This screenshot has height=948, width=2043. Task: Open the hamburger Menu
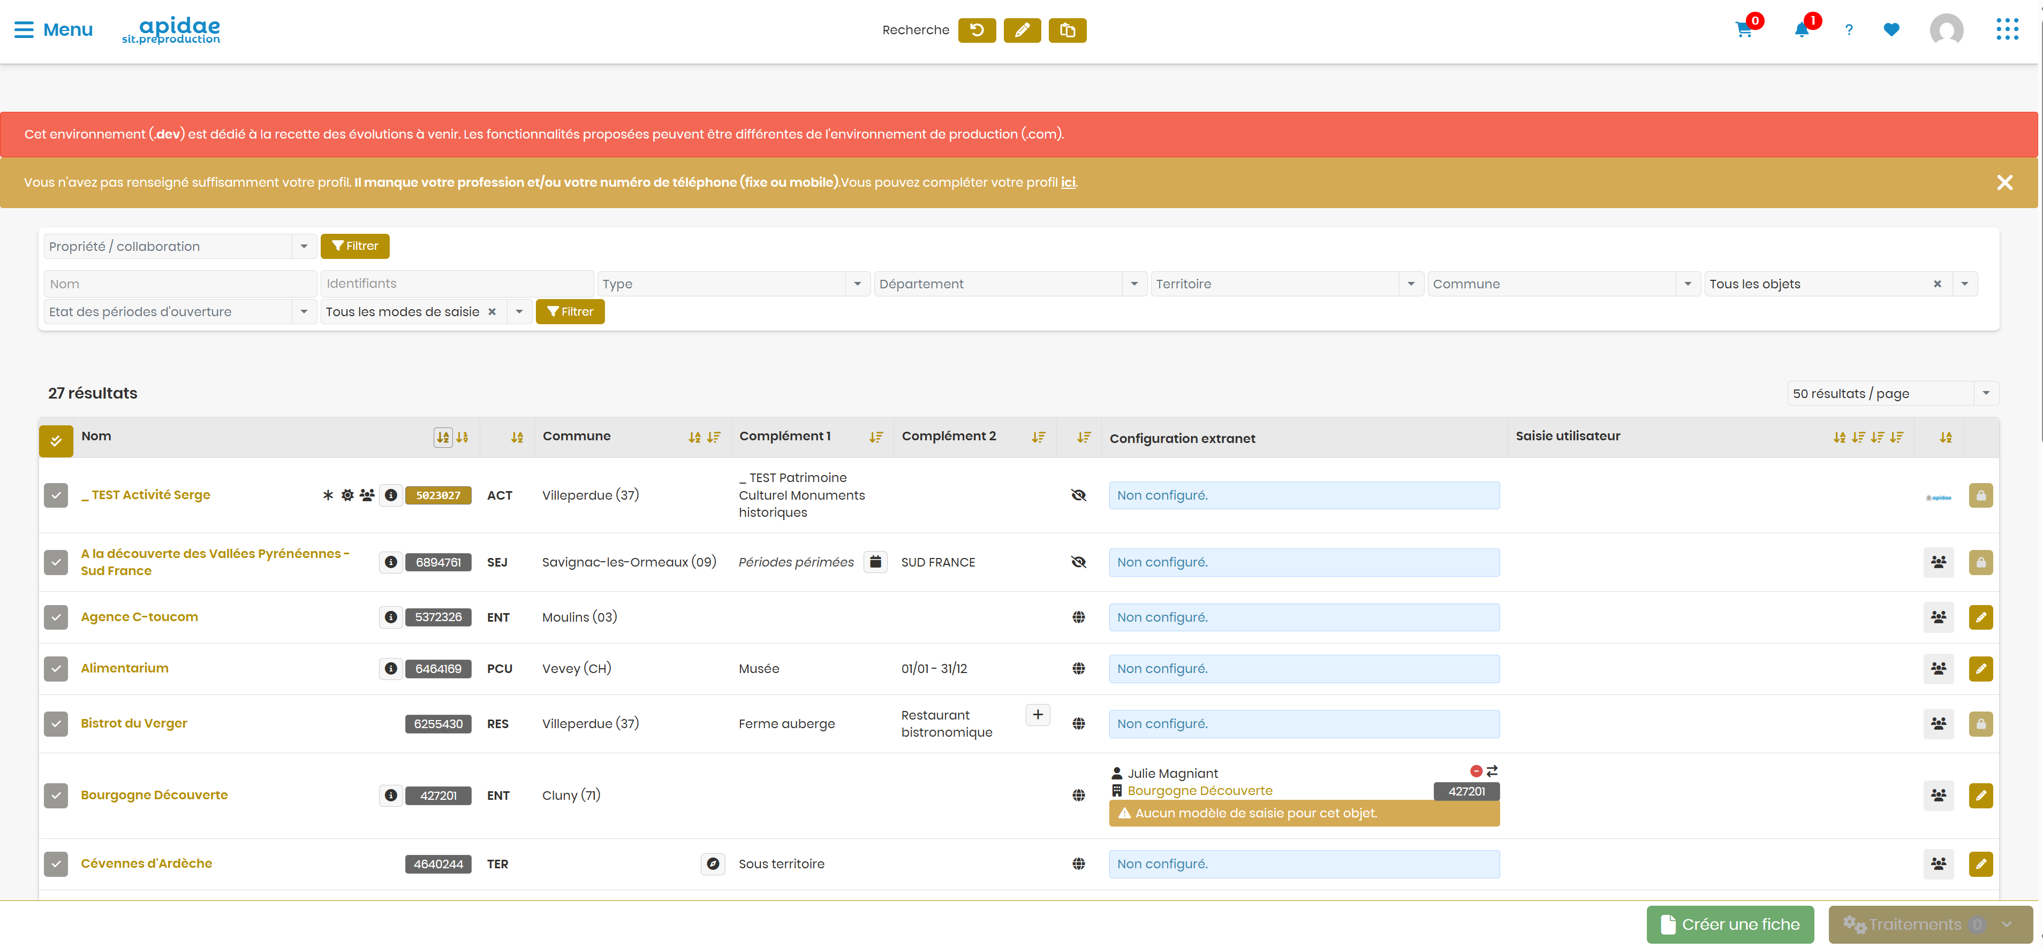(x=53, y=29)
